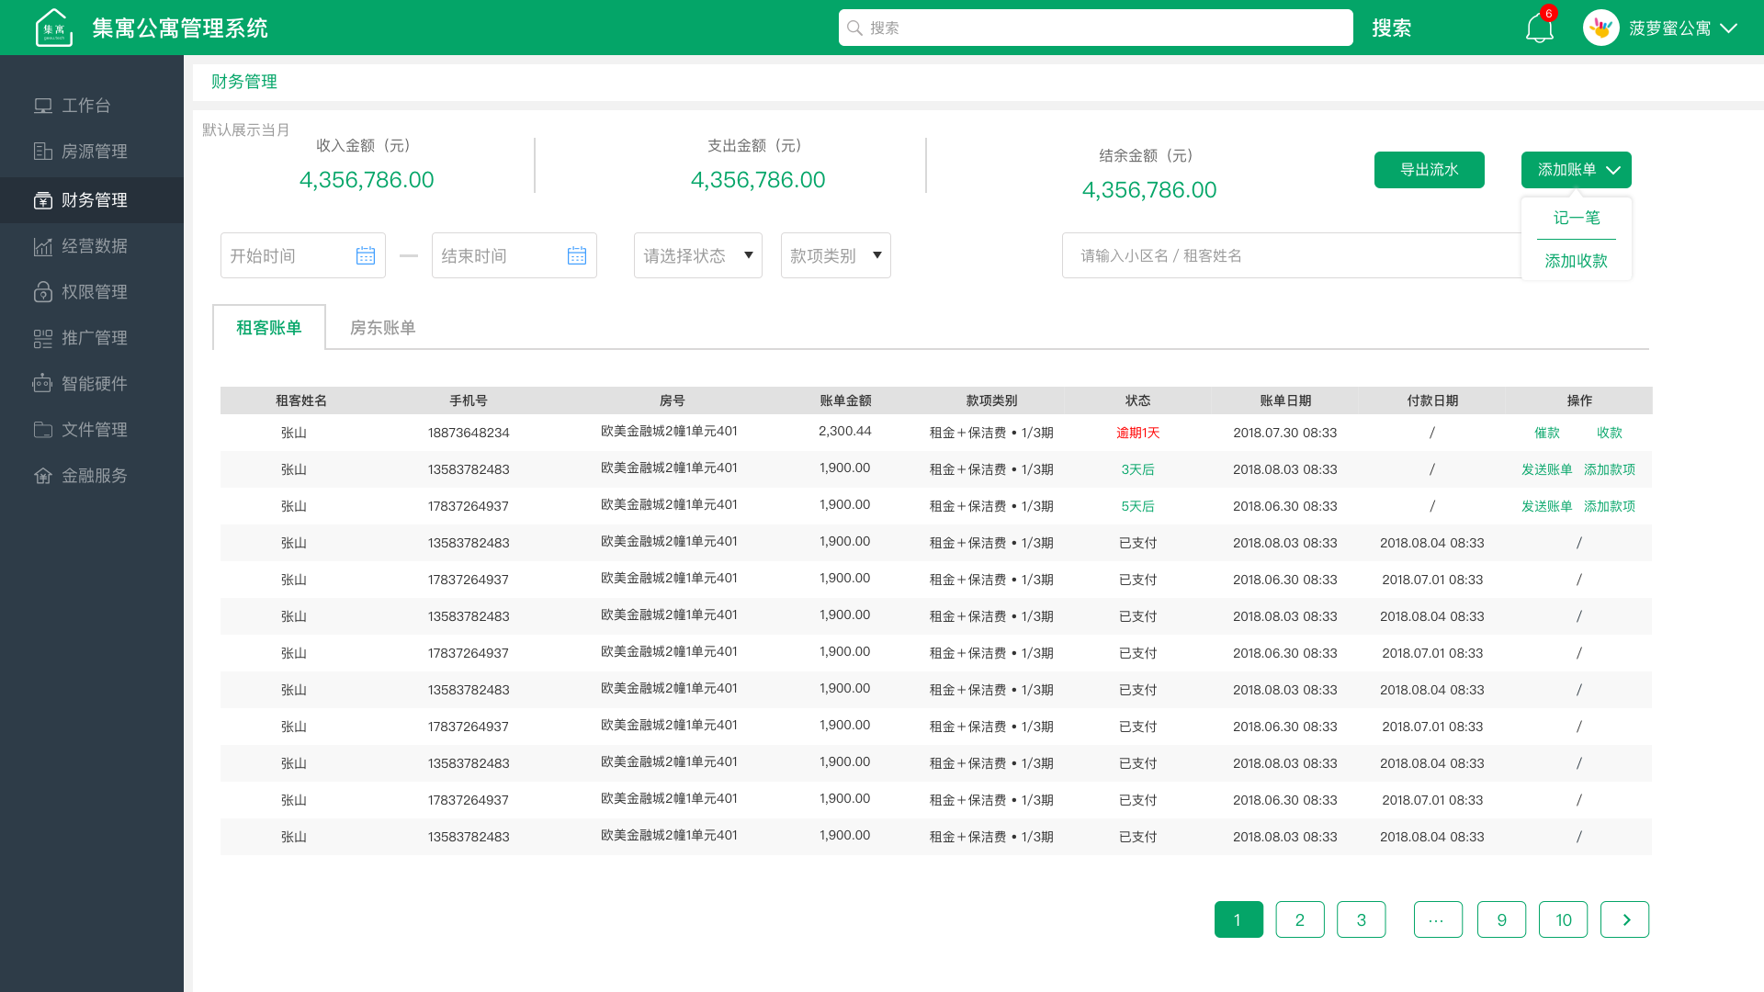
Task: Click the 导出流水 button
Action: tap(1430, 170)
